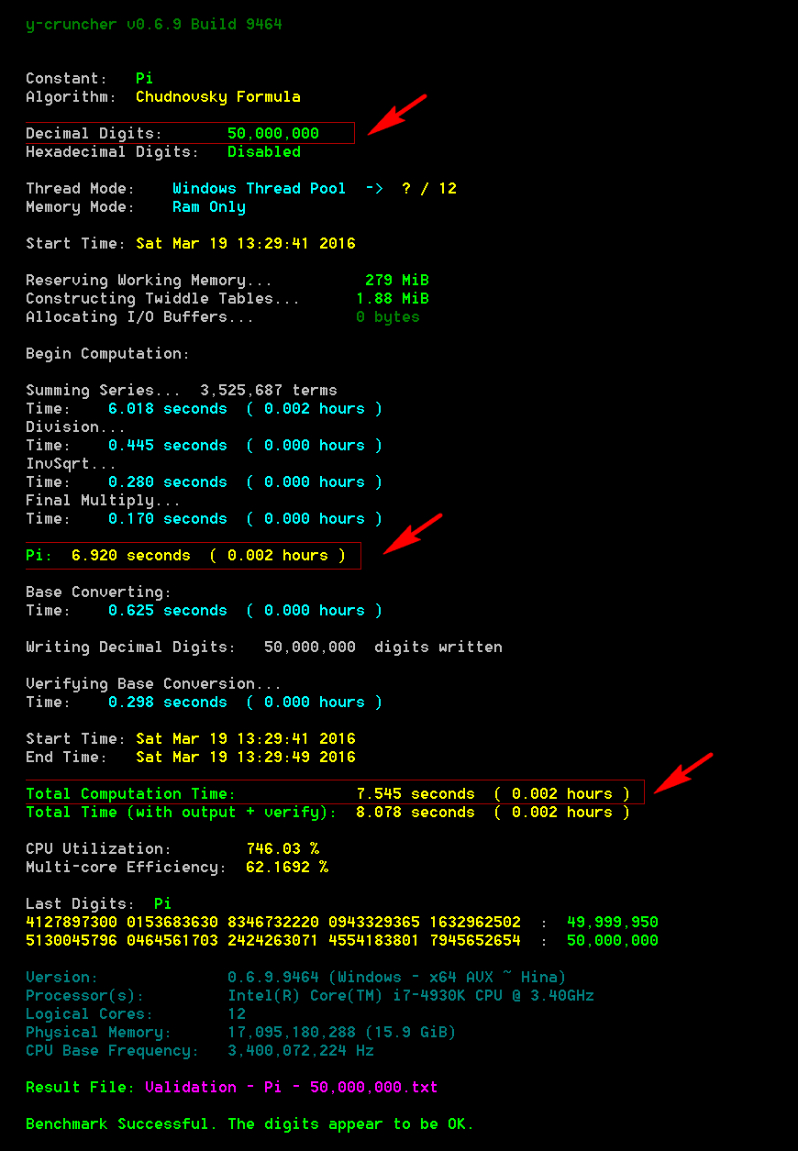Click the 279 MiB working memory value
The image size is (798, 1151).
(396, 281)
